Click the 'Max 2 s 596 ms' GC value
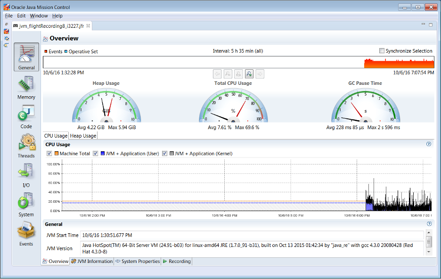 (x=384, y=127)
